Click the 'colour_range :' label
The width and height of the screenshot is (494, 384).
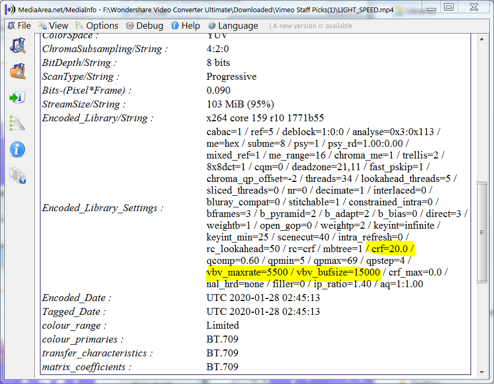pos(75,325)
